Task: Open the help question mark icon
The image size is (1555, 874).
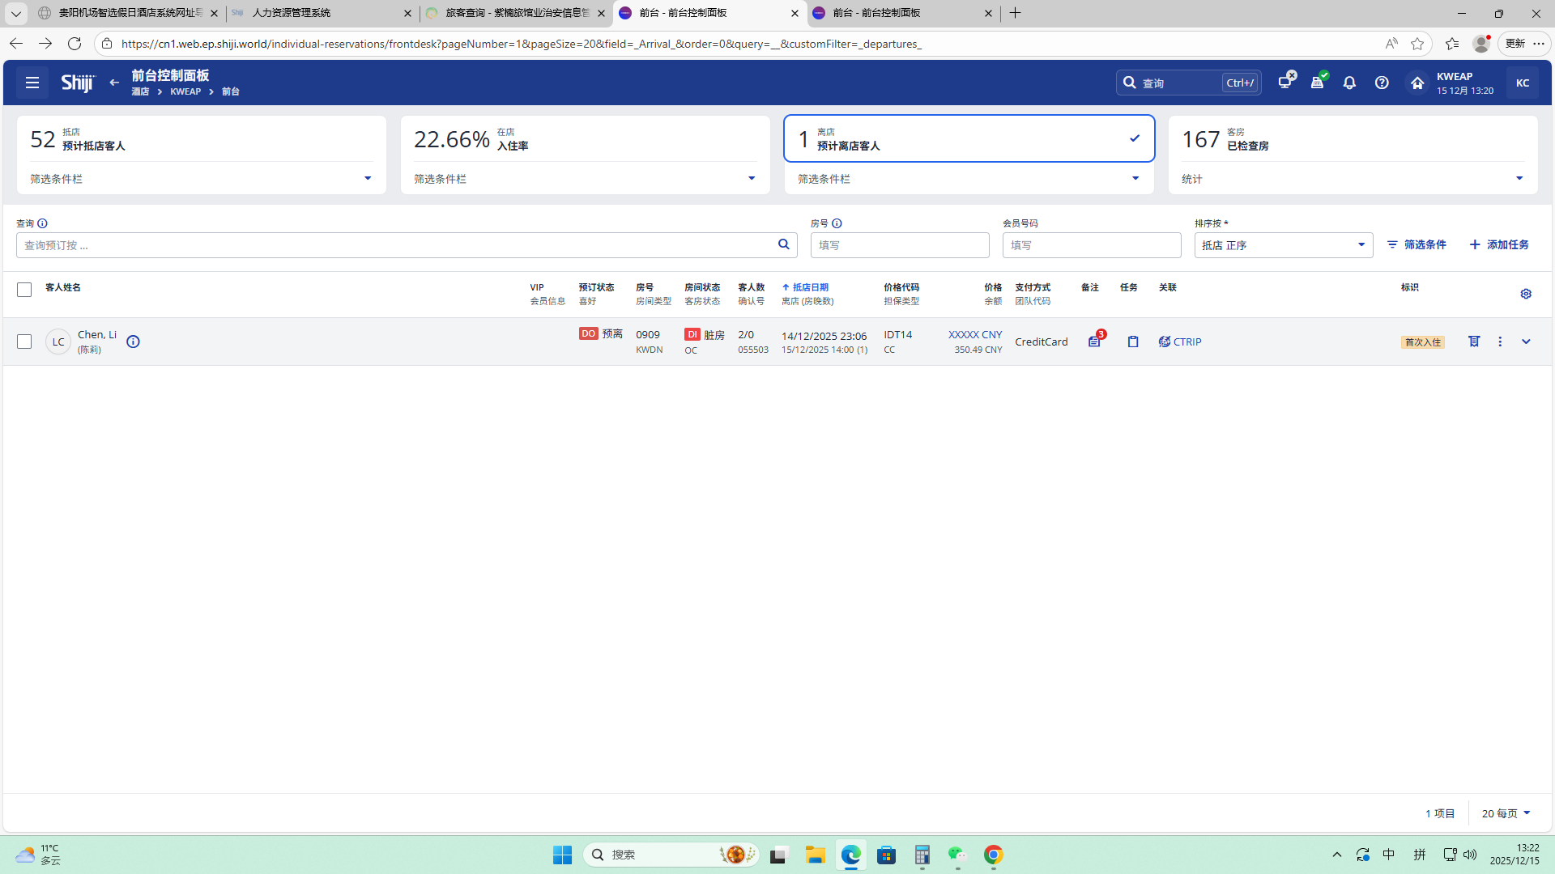Action: (1382, 83)
